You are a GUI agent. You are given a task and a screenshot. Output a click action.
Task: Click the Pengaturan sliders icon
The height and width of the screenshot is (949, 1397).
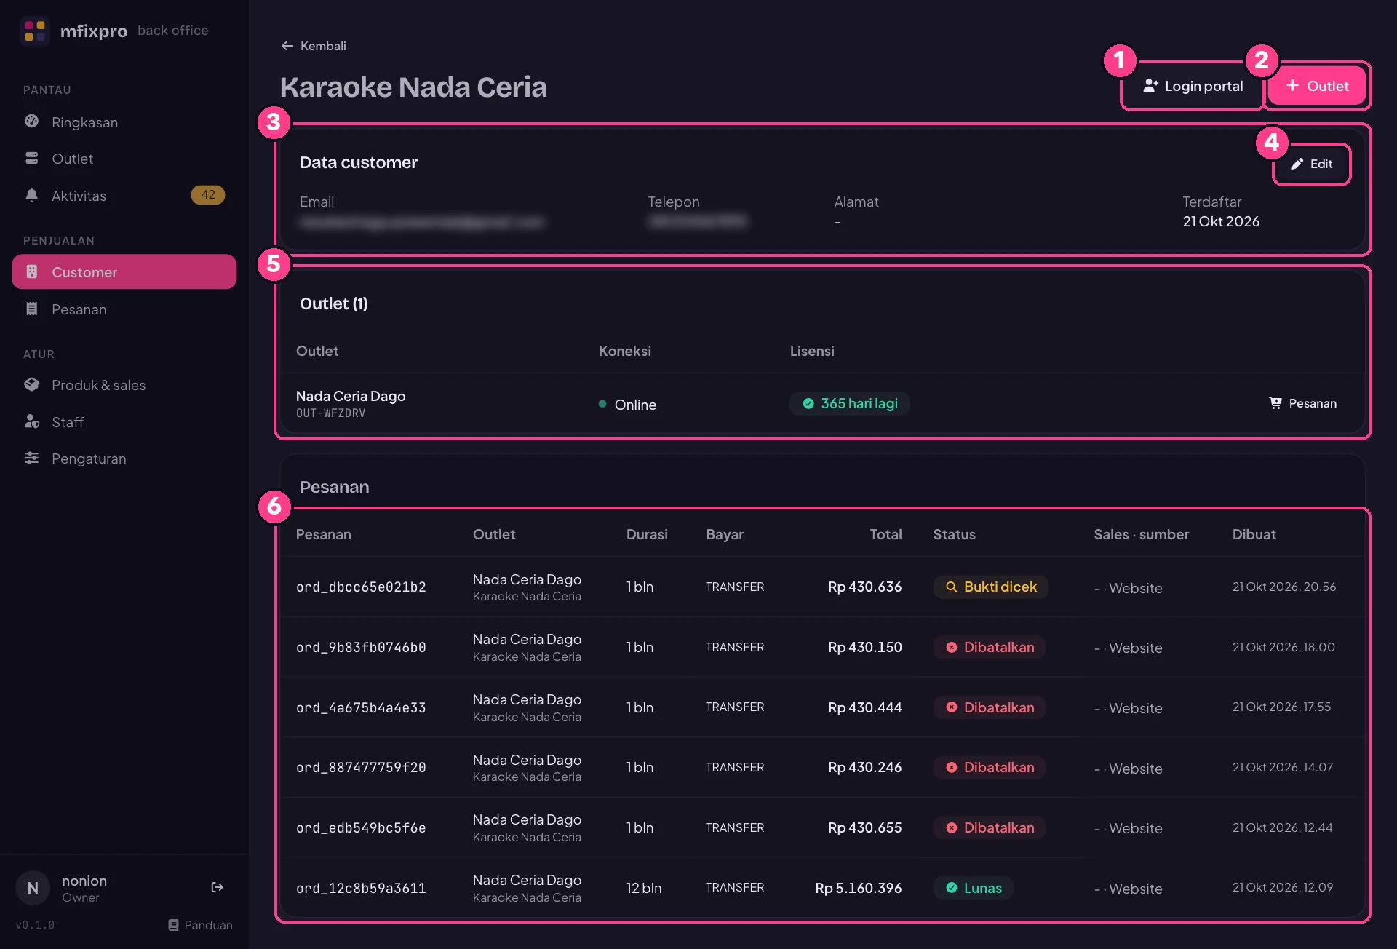(31, 458)
